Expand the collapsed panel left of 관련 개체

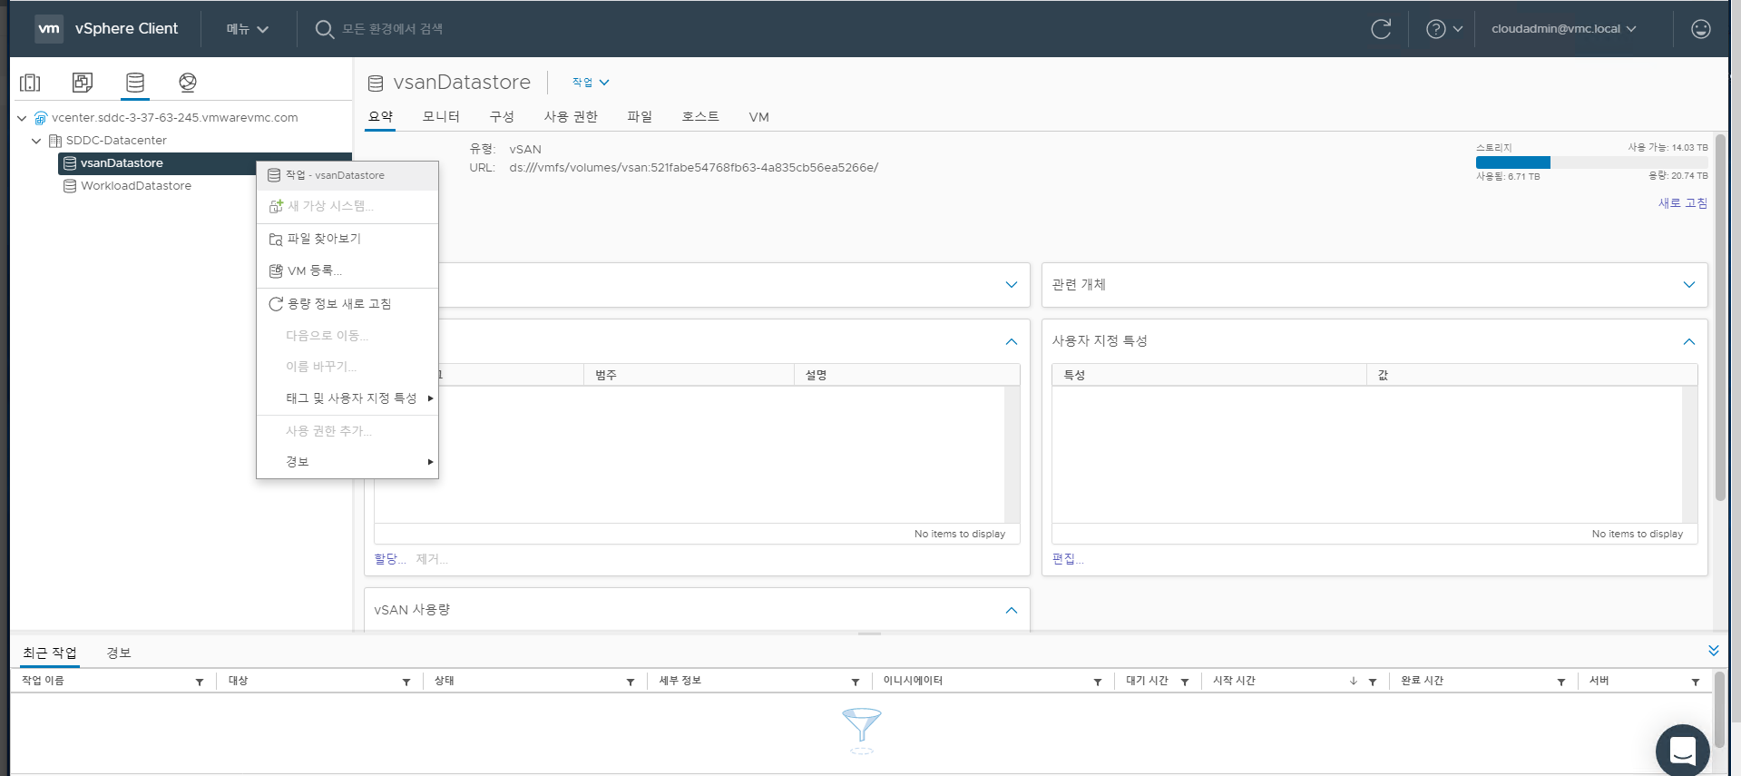tap(1012, 285)
